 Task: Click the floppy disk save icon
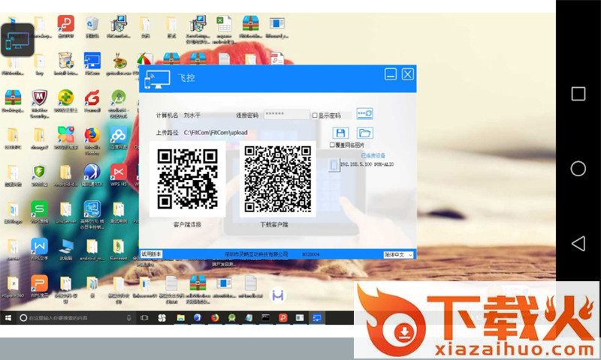point(340,133)
